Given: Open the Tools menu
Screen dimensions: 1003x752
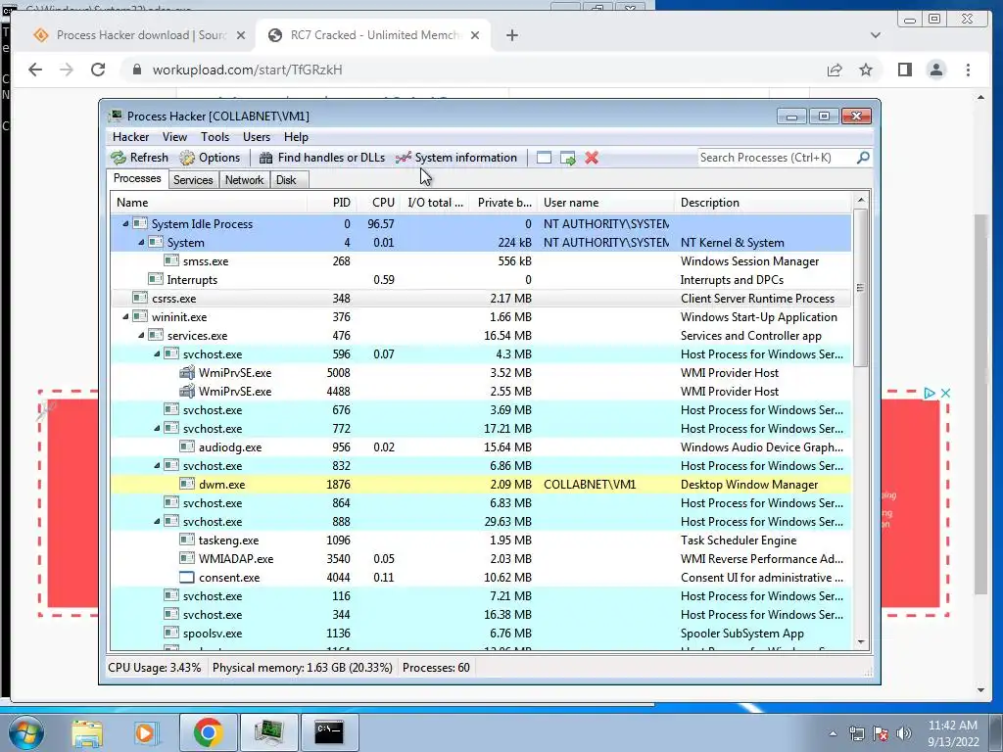Looking at the screenshot, I should (x=215, y=137).
